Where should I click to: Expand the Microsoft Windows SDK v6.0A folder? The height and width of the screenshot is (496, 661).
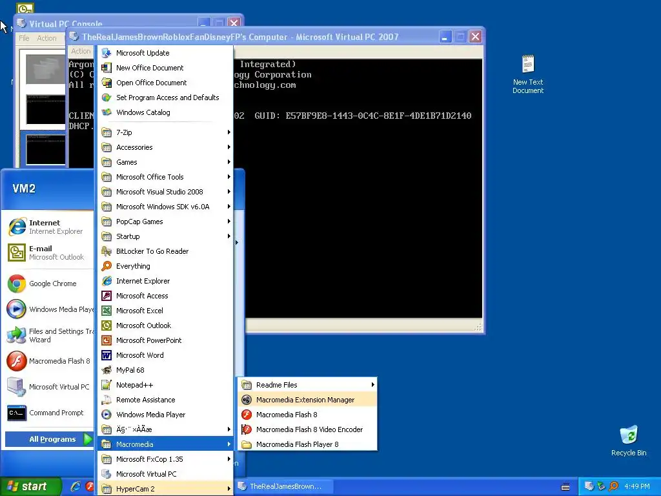tap(165, 206)
